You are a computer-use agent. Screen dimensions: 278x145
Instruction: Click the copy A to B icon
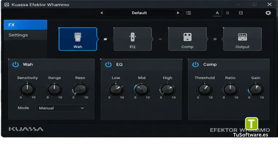(241, 13)
